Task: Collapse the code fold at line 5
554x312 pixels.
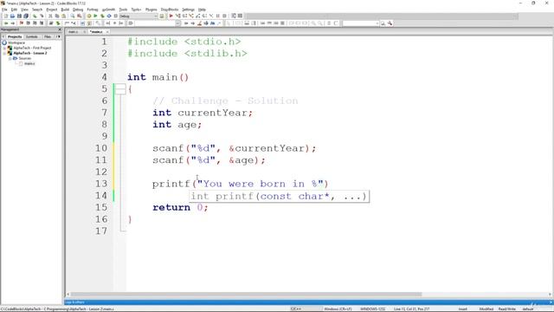Action: (120, 88)
